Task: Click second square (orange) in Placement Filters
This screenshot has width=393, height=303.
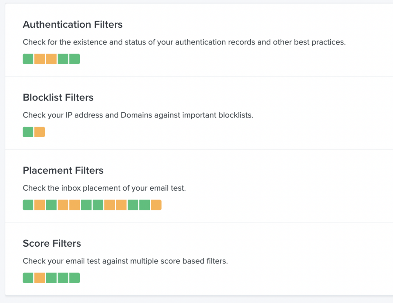Action: (x=40, y=205)
